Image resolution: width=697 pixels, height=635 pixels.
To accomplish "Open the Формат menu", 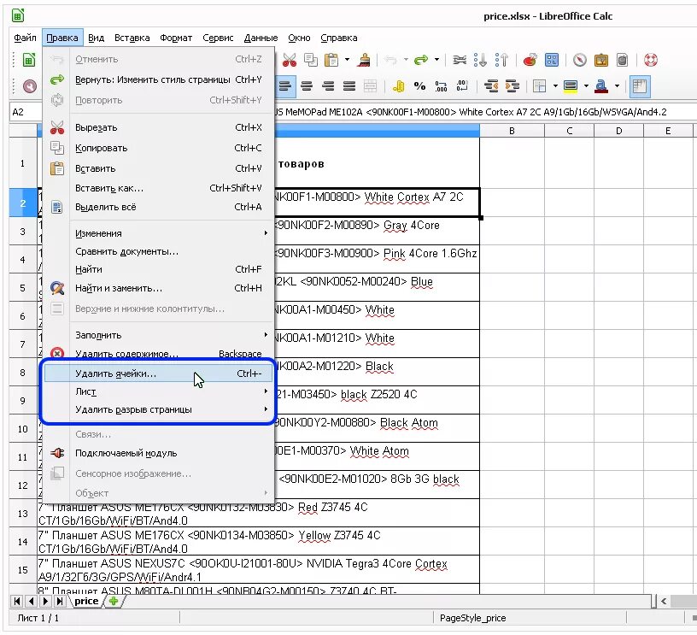I will [x=176, y=38].
